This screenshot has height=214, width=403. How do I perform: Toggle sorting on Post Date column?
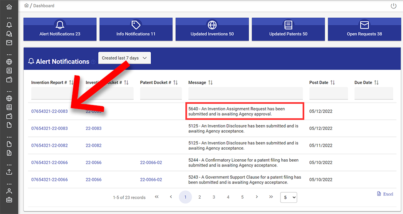332,82
